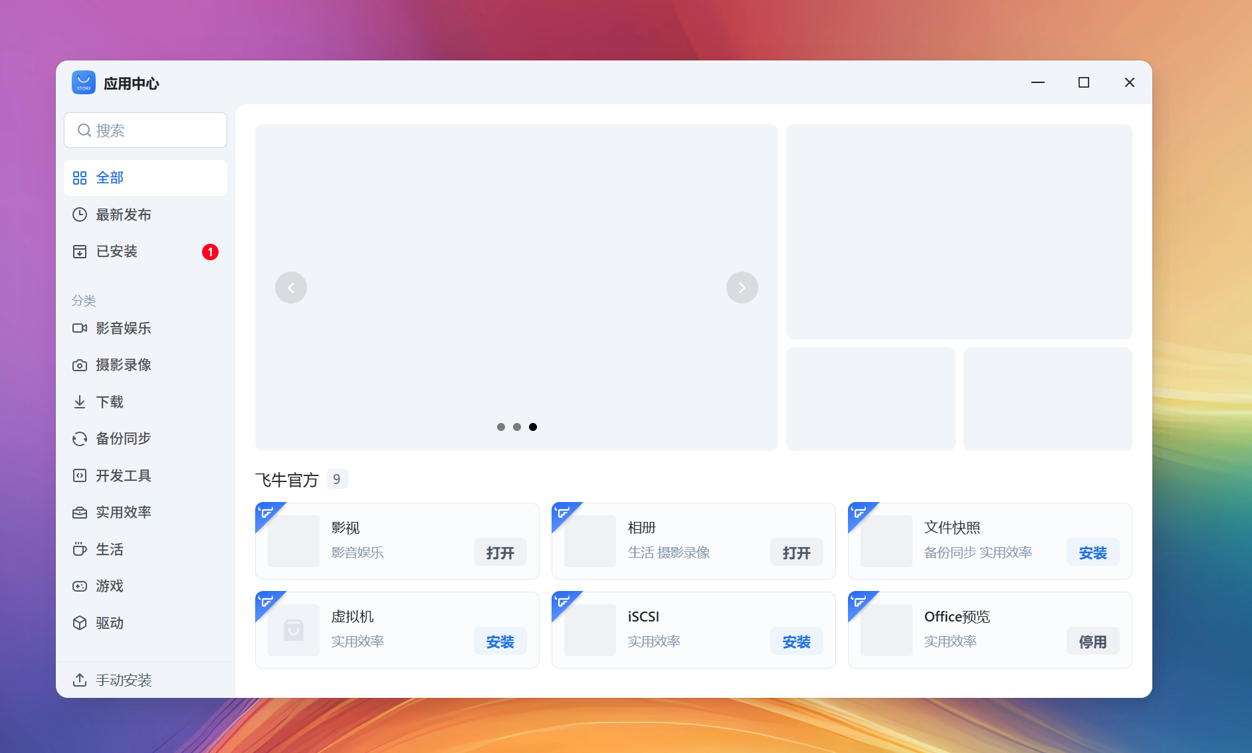Select the 实用效率 category
The height and width of the screenshot is (753, 1252).
124,512
